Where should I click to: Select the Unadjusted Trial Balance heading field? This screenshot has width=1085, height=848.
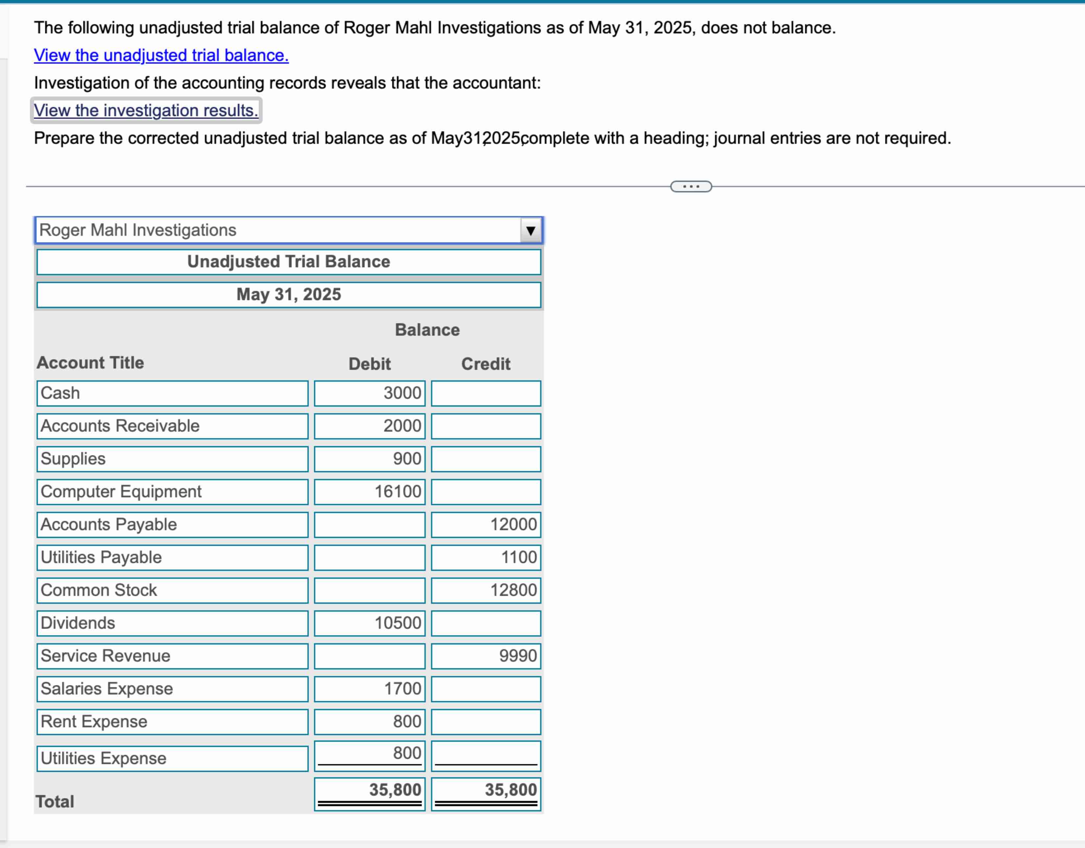click(x=289, y=262)
